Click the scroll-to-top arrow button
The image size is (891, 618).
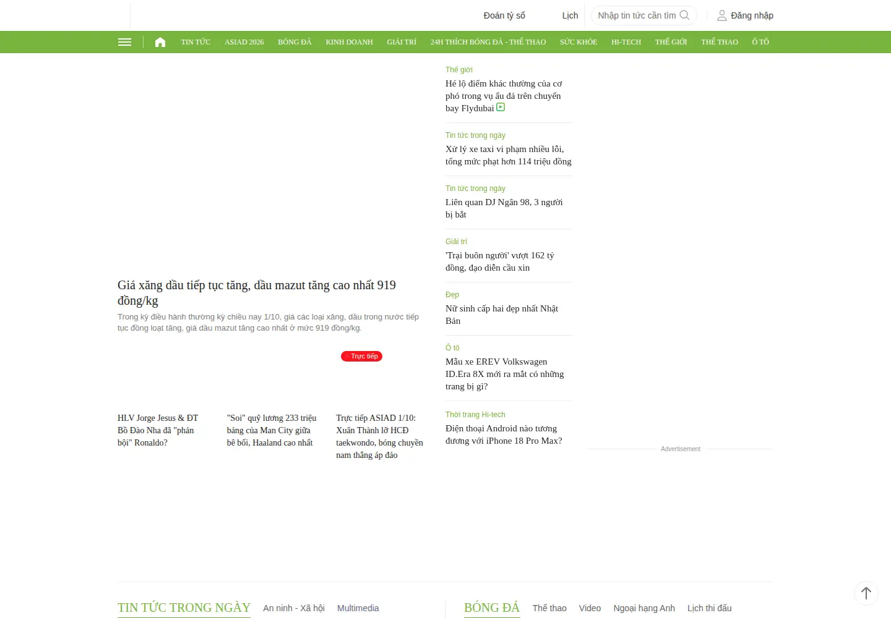[866, 593]
